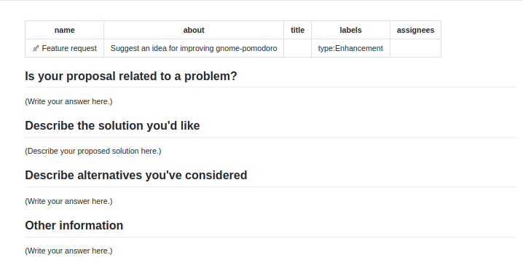Click the placeholder text under the alternatives heading
523x271 pixels.
(68, 201)
